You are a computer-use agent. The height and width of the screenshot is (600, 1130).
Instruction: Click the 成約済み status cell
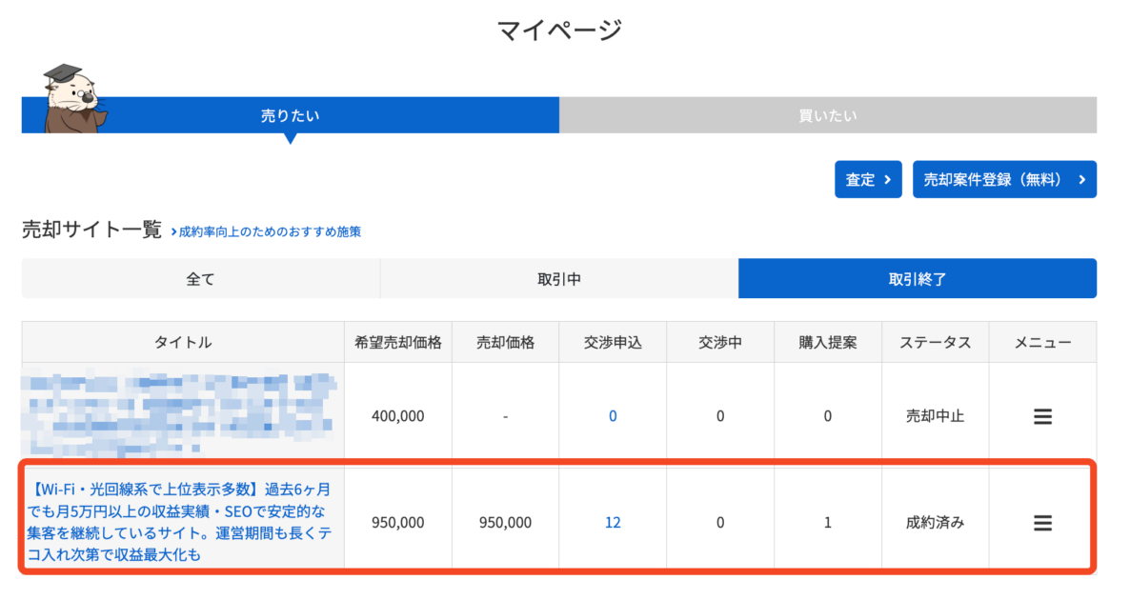pyautogui.click(x=935, y=522)
